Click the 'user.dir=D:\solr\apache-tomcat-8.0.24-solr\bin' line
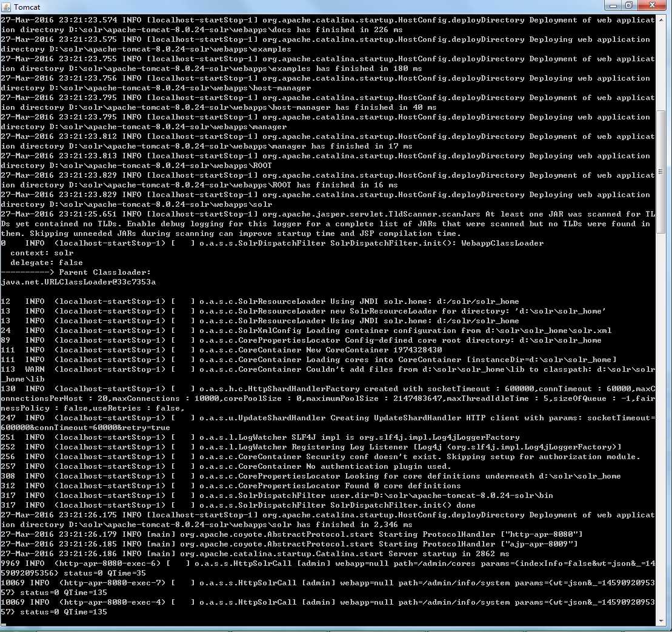This screenshot has width=672, height=632. tap(277, 496)
